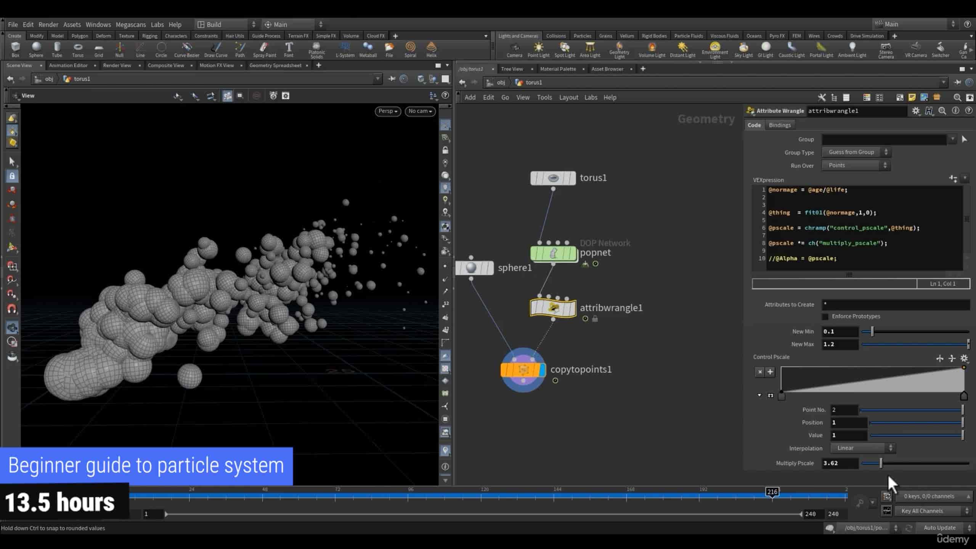This screenshot has height=549, width=976.
Task: Toggle the attribwrangle1 lock flag
Action: click(595, 319)
